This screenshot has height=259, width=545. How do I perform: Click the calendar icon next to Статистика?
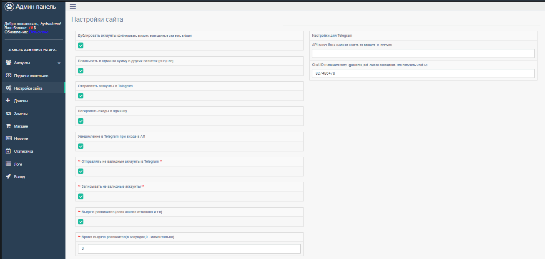click(x=8, y=151)
